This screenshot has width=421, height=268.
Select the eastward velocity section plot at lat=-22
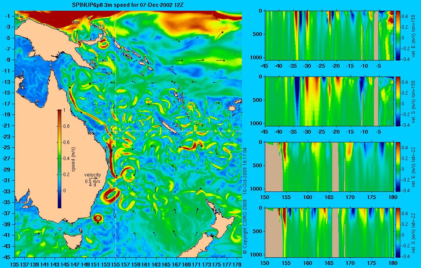(x=330, y=167)
